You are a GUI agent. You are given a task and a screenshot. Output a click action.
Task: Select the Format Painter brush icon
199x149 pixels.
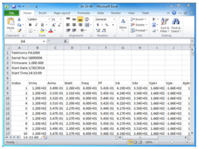pyautogui.click(x=19, y=30)
